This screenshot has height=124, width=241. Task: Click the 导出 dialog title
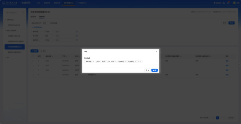pyautogui.click(x=86, y=52)
